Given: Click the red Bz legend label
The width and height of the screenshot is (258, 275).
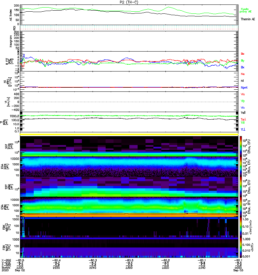Looking at the screenshot, I should click(243, 54).
